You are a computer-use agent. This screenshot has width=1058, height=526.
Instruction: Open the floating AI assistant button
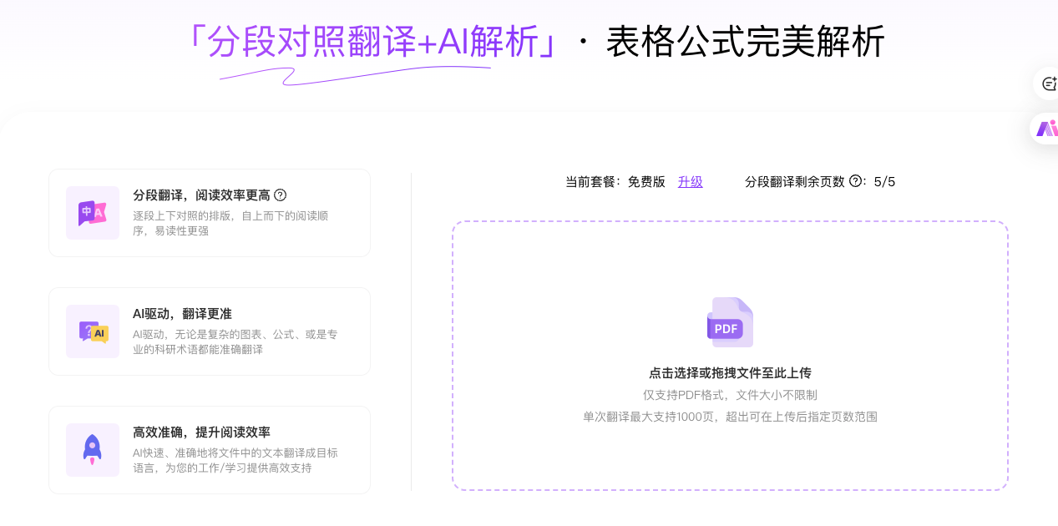pos(1046,129)
